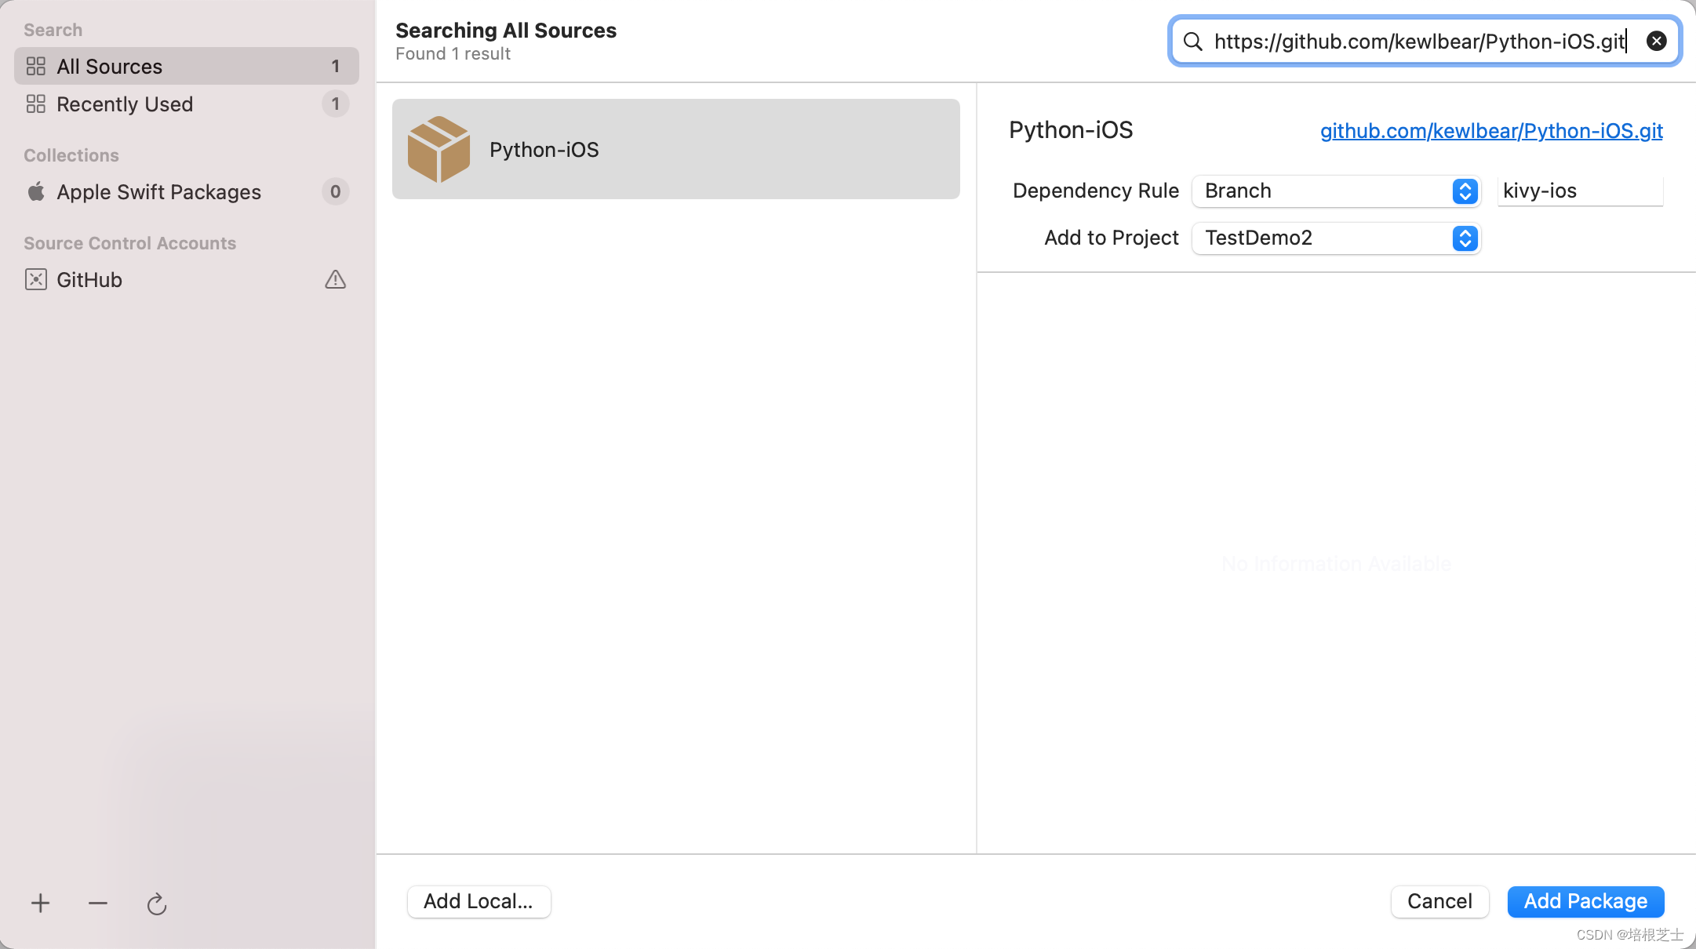1696x949 pixels.
Task: Click the minus icon to remove source
Action: pos(98,904)
